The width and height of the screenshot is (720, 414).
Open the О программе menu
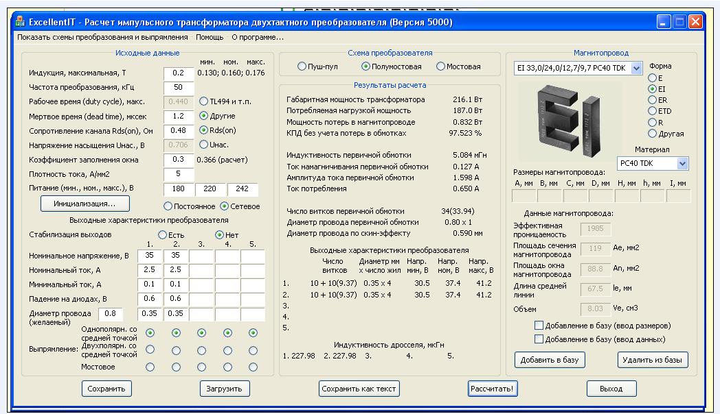point(257,37)
